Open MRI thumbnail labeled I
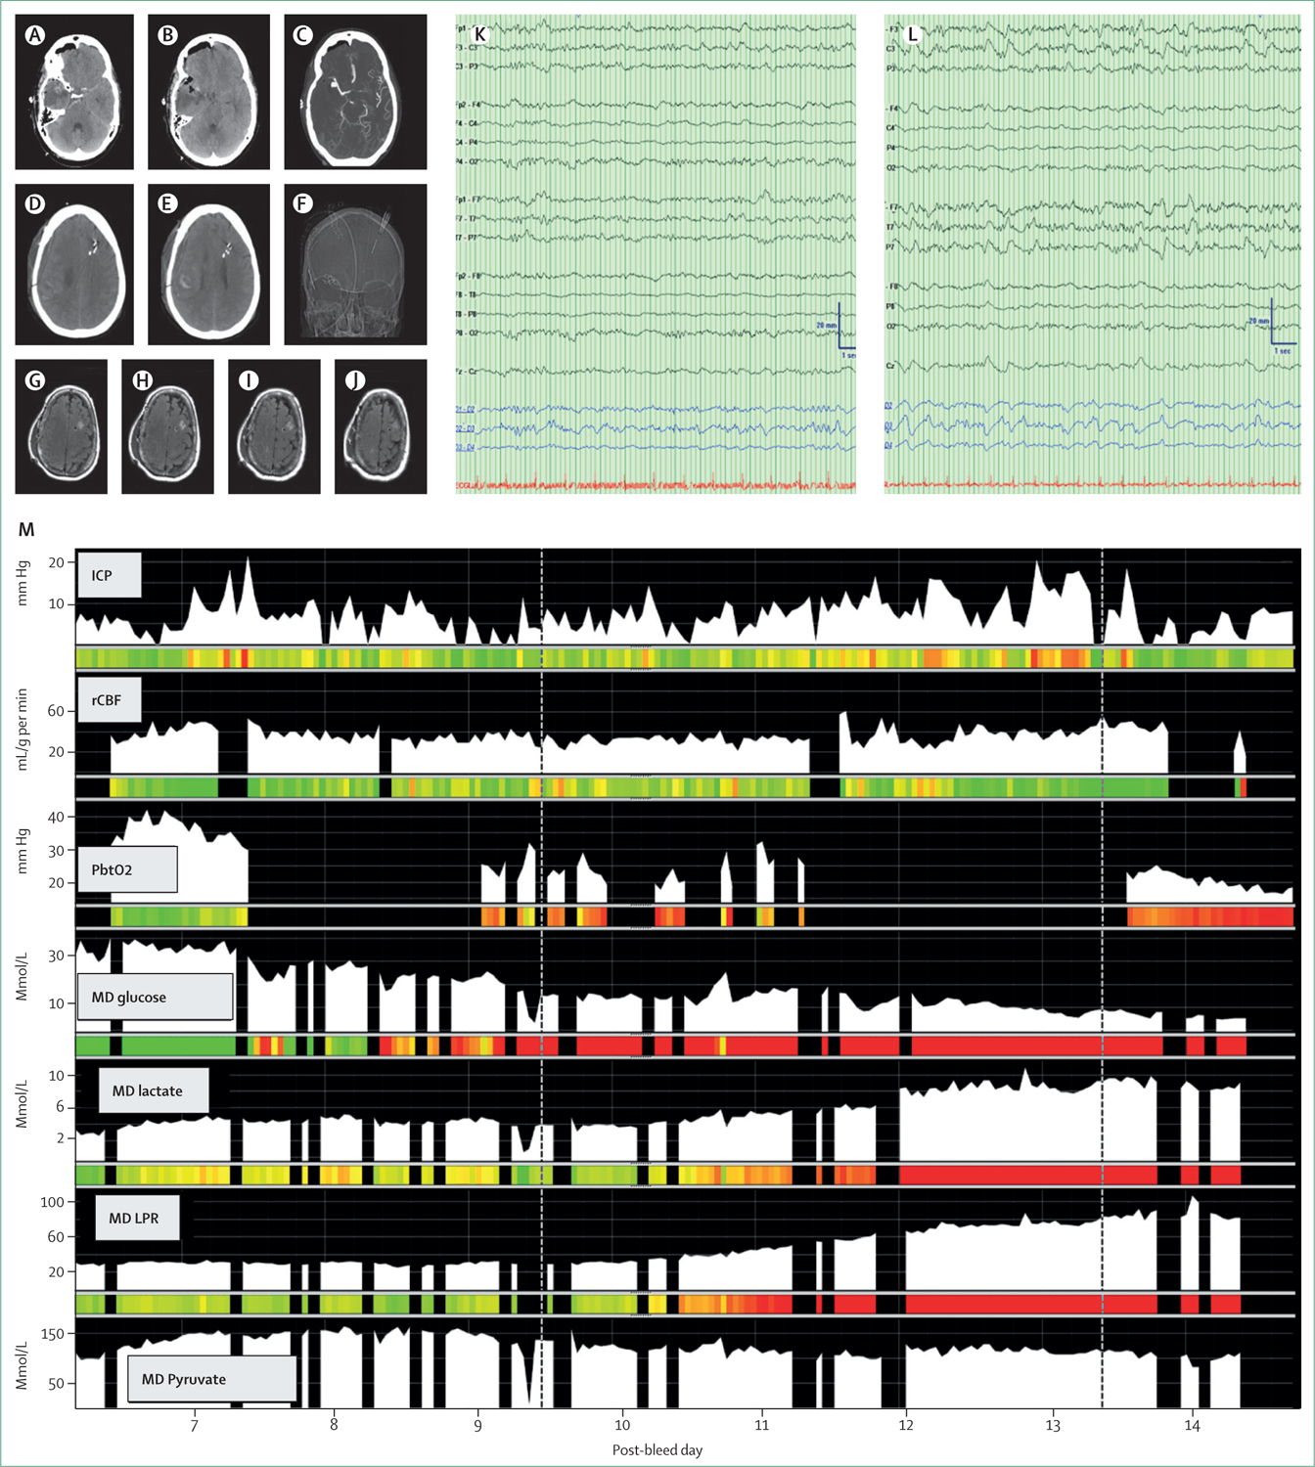The image size is (1315, 1467). pyautogui.click(x=274, y=426)
